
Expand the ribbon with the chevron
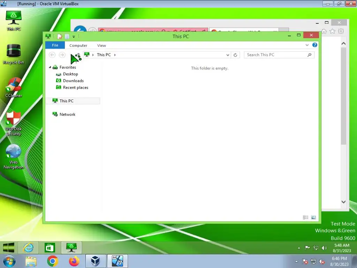[x=307, y=45]
